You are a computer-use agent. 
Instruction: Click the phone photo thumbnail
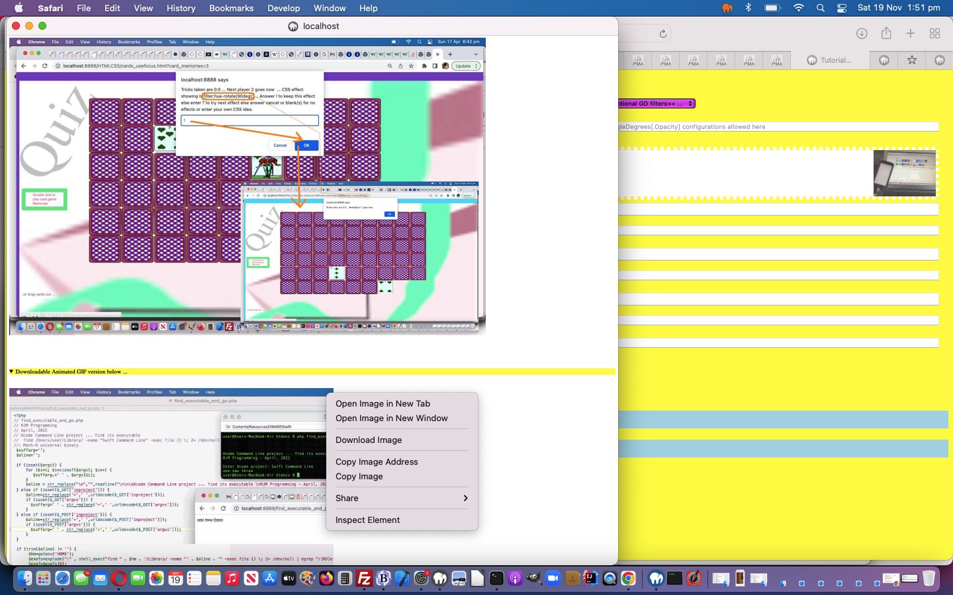pyautogui.click(x=904, y=173)
